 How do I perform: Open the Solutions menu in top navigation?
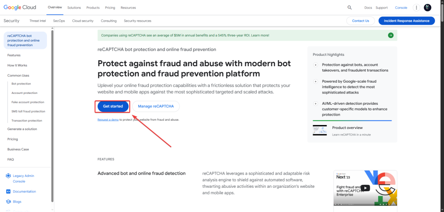[x=74, y=8]
